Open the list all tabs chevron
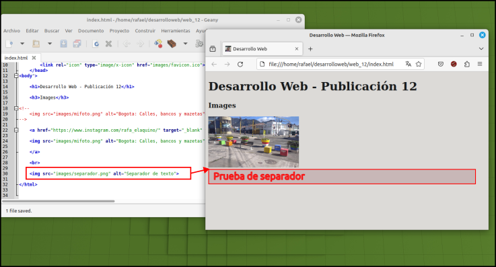The height and width of the screenshot is (267, 496). pyautogui.click(x=481, y=48)
